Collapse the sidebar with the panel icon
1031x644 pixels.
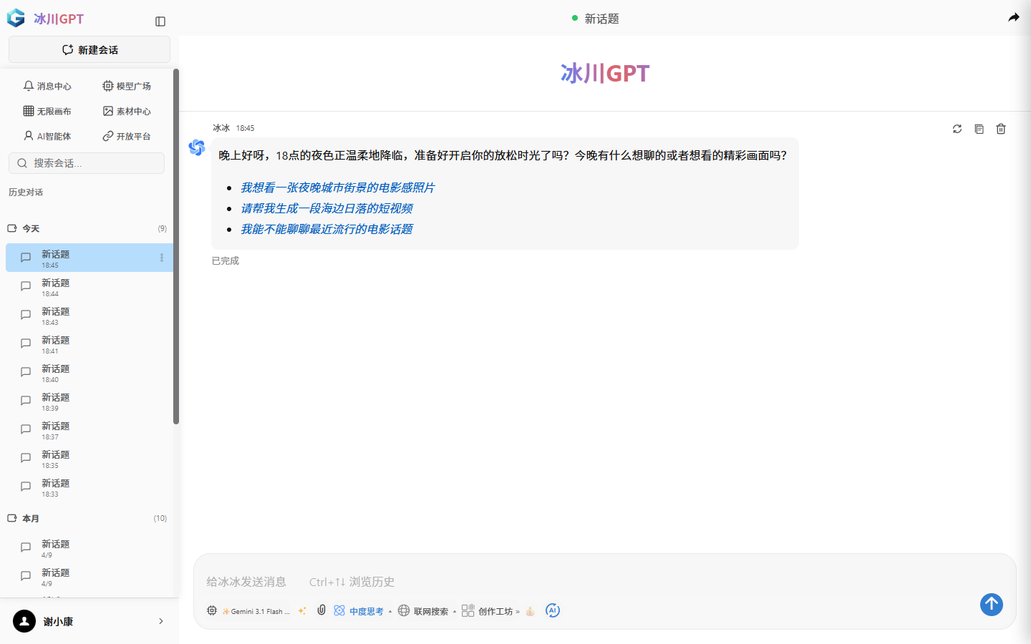tap(160, 21)
